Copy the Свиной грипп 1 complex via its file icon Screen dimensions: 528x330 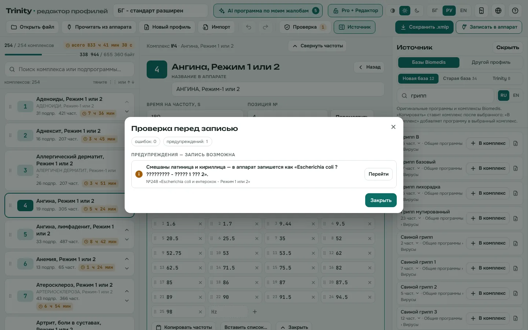coord(516,268)
